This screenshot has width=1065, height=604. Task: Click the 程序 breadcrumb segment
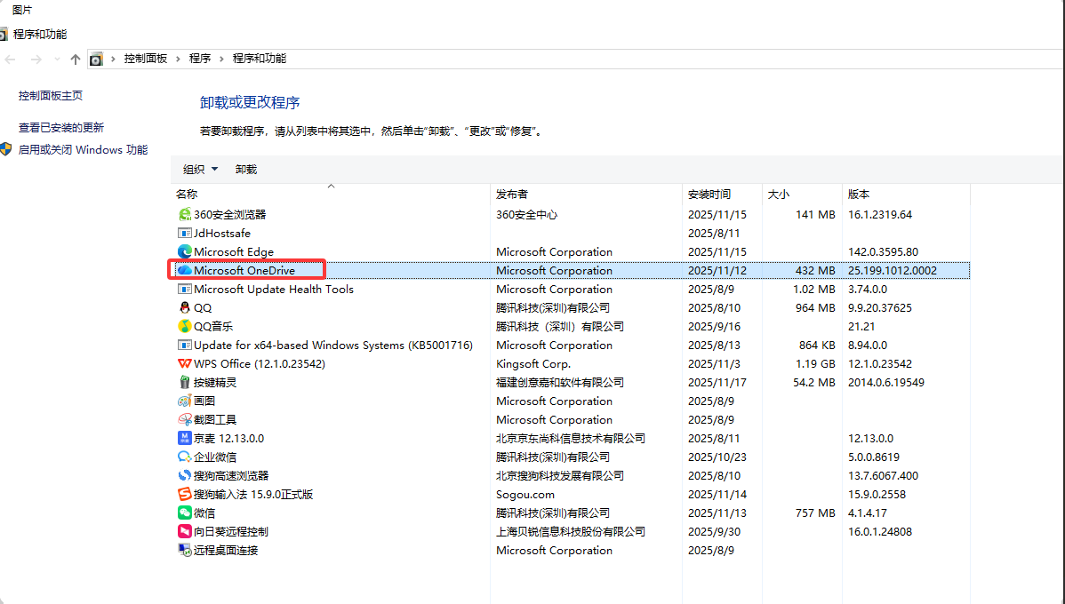click(x=200, y=59)
